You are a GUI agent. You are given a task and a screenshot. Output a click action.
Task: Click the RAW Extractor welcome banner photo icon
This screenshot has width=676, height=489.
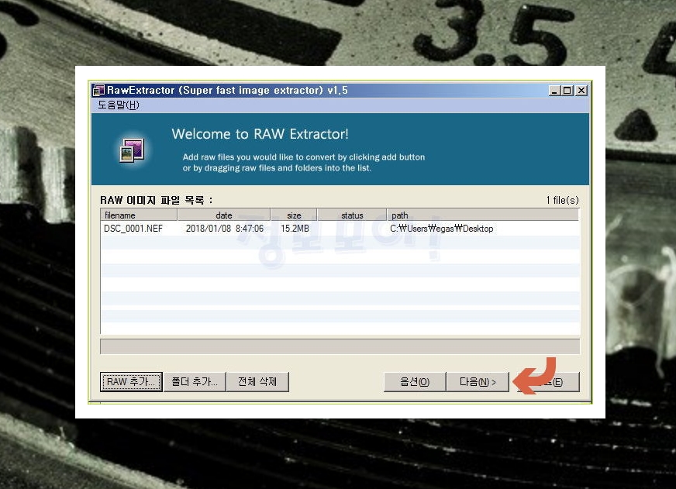pos(132,150)
